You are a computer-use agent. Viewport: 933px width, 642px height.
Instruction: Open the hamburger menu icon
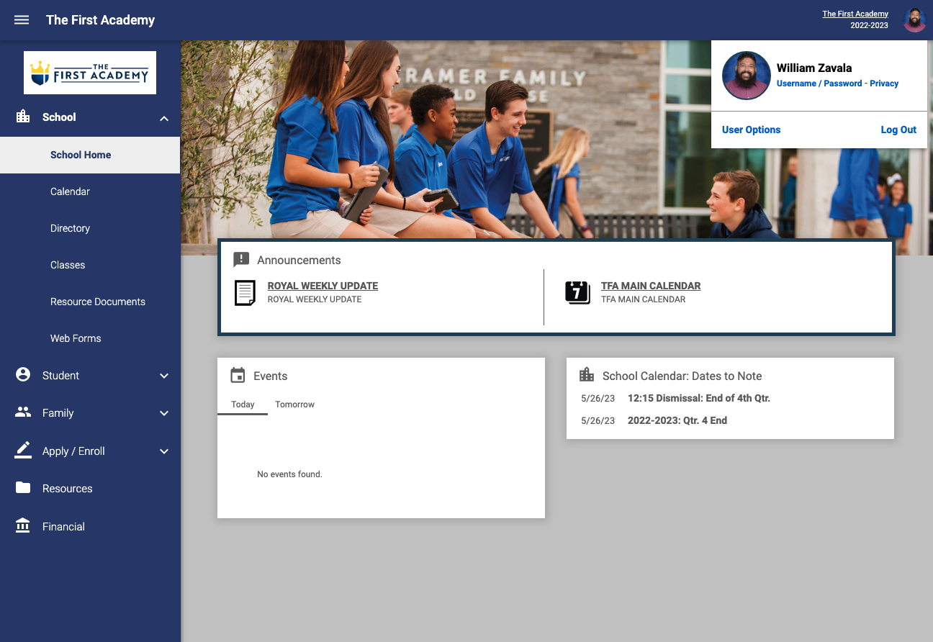(22, 20)
